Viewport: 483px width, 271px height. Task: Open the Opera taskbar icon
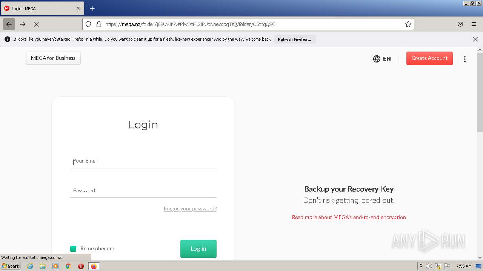[81, 266]
